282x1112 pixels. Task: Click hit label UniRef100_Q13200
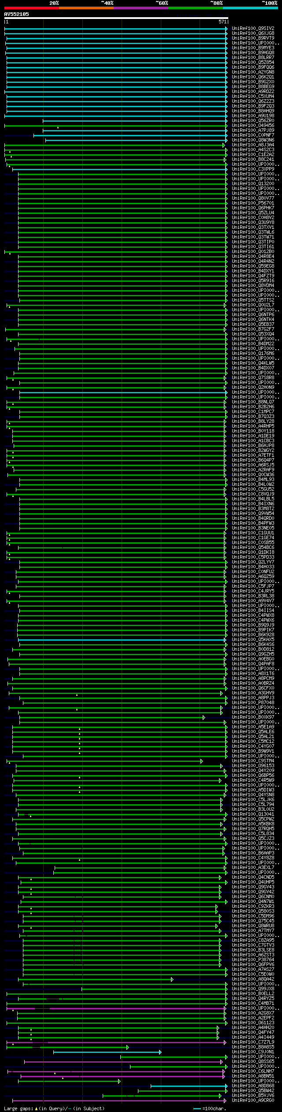coord(253,183)
